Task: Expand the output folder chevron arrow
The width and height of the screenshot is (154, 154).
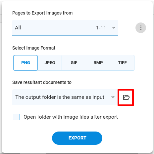Action: (113, 97)
